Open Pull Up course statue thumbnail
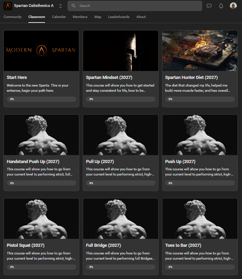This screenshot has height=279, width=242. tap(120, 135)
